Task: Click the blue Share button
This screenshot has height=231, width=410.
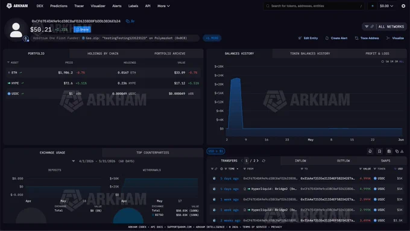Action: pyautogui.click(x=82, y=30)
